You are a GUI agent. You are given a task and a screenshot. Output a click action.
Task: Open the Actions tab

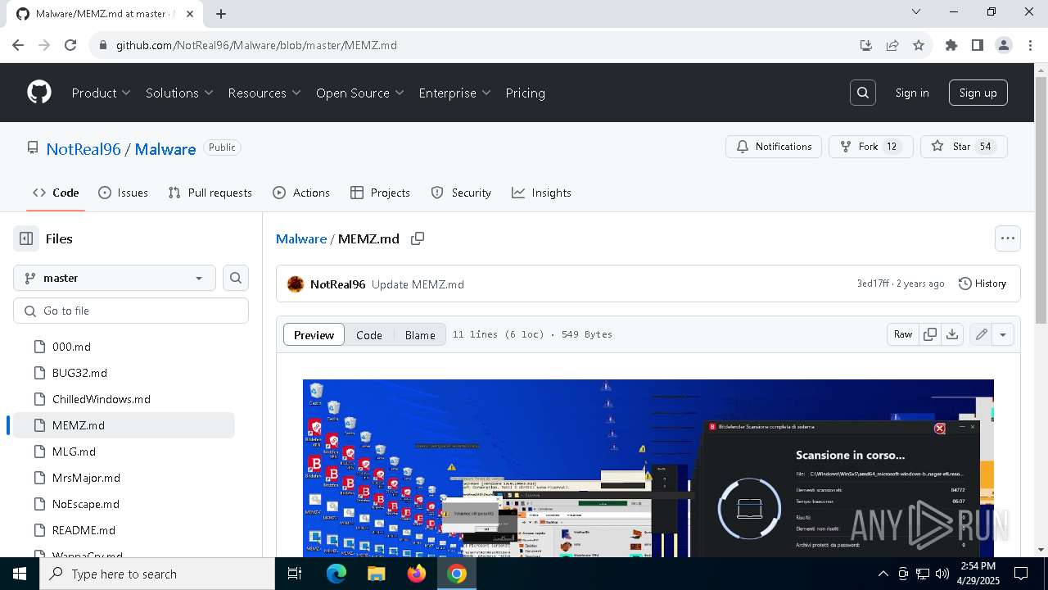301,193
